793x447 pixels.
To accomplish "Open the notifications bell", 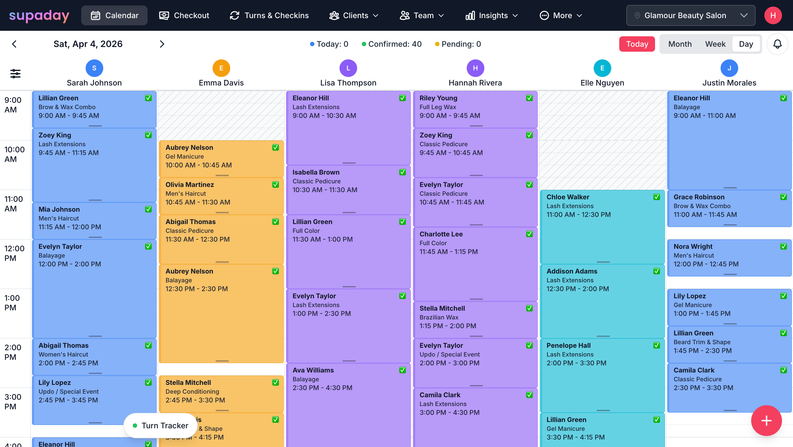I will click(x=777, y=44).
